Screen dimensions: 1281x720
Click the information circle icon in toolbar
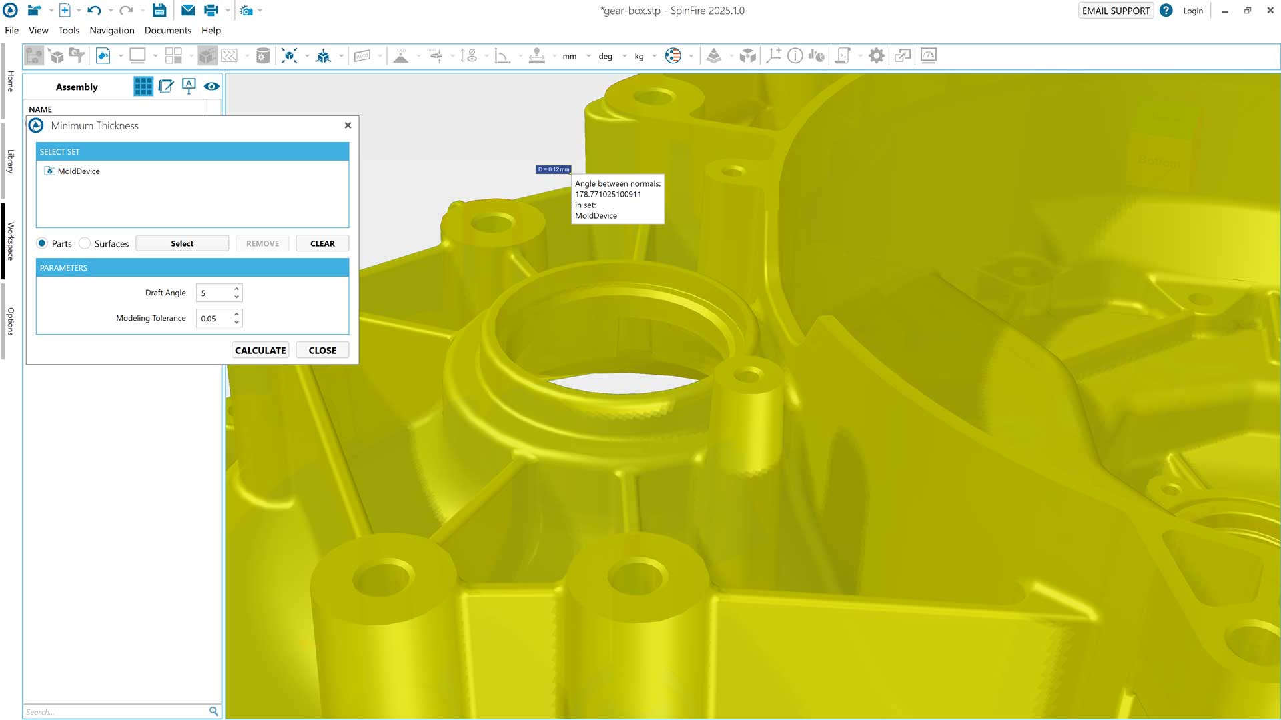tap(795, 56)
